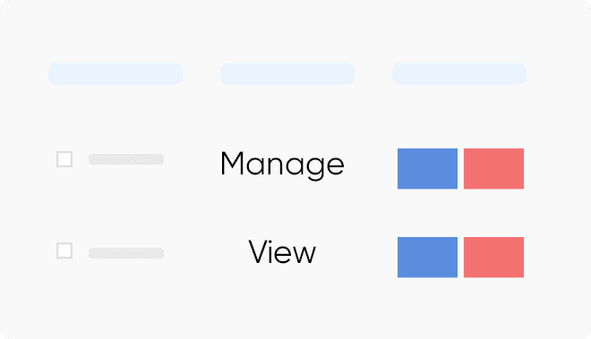Click the red block at the end of the View row
Screen dimensions: 591x339
[493, 258]
